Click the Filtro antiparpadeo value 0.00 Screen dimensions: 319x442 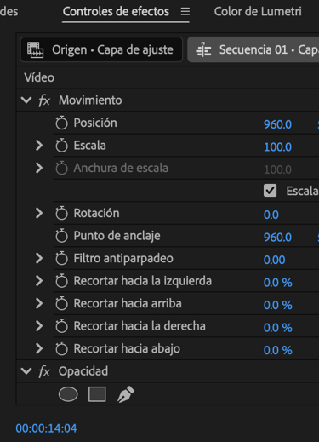pyautogui.click(x=274, y=260)
